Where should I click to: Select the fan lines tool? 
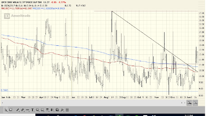click(62, 110)
